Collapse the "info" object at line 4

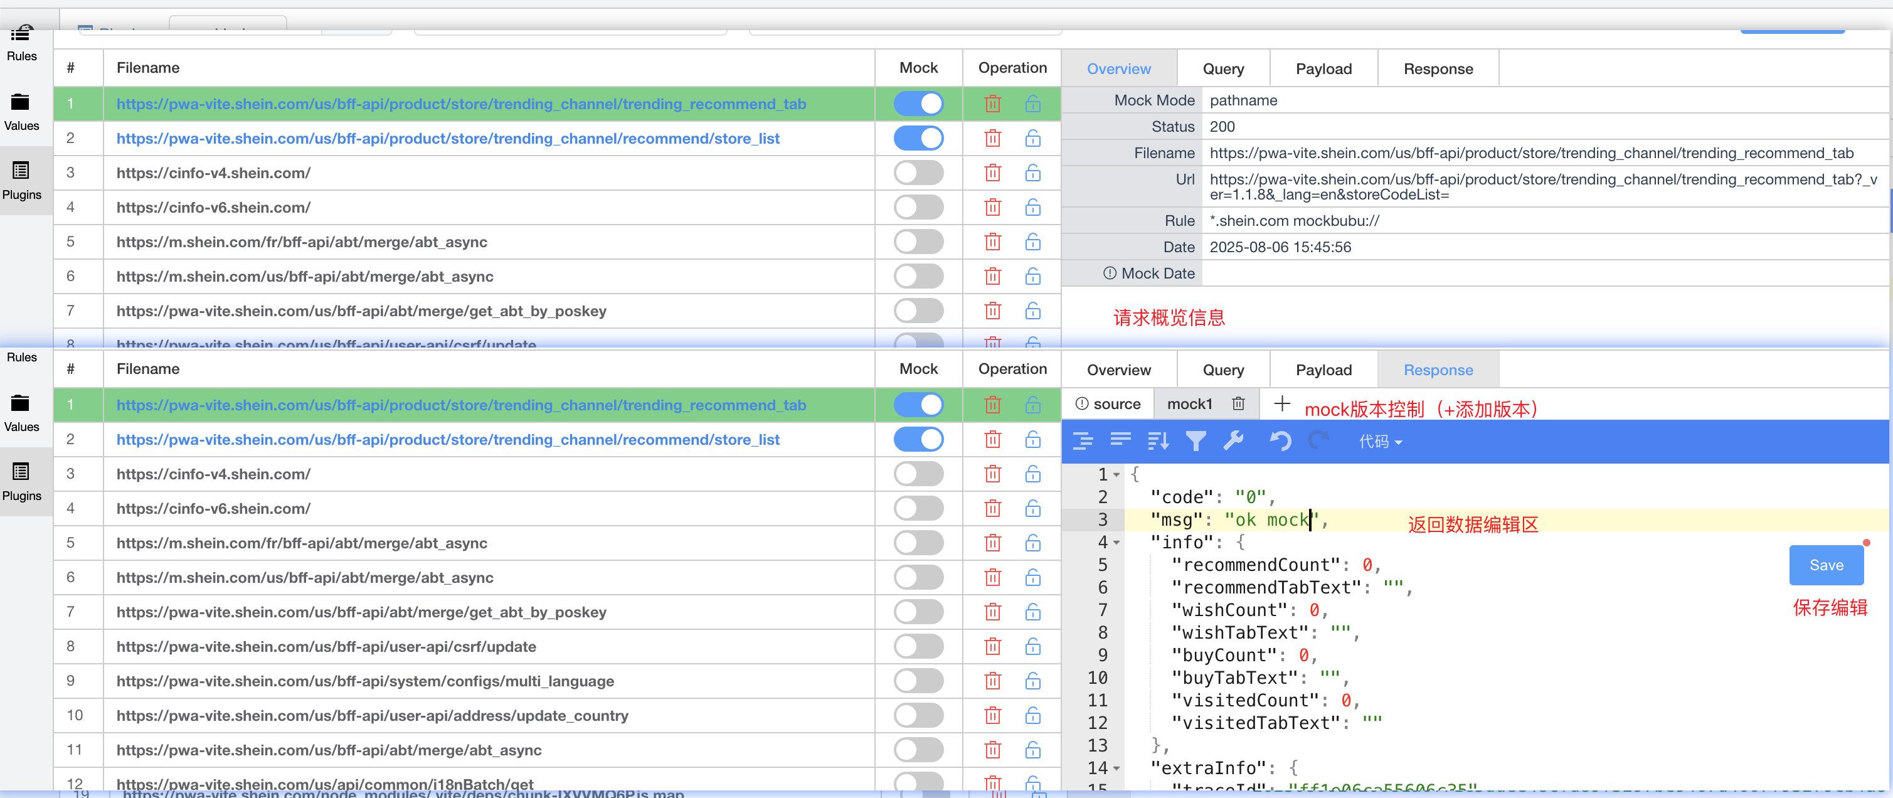pyautogui.click(x=1116, y=543)
